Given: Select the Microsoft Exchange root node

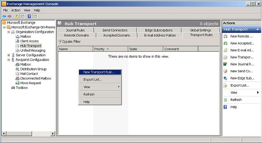Looking at the screenshot, I should click(x=21, y=23).
